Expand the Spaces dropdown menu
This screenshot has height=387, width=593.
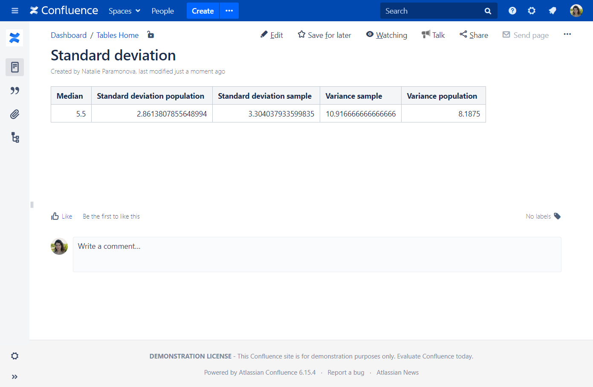[x=124, y=11]
